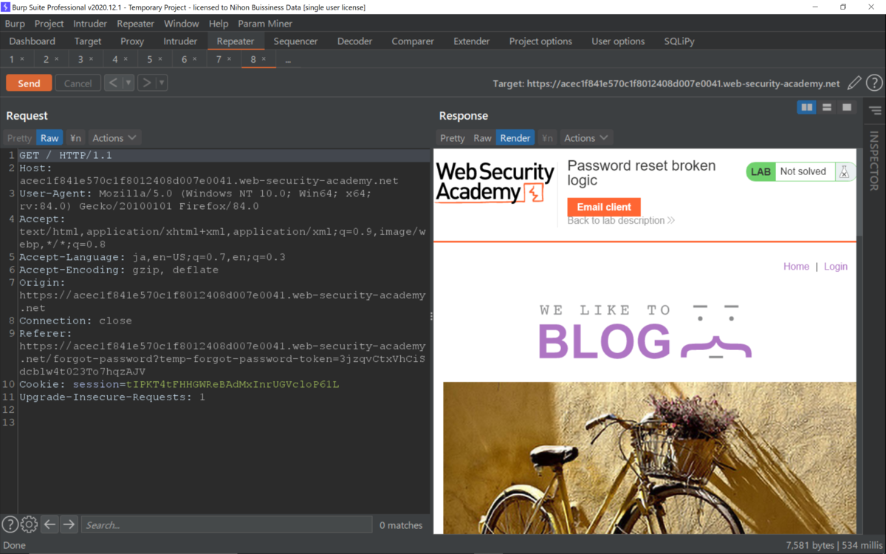Image resolution: width=886 pixels, height=554 pixels.
Task: Close Repeater tab 5
Action: click(160, 59)
